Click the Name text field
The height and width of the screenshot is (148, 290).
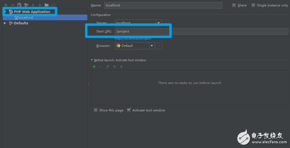click(x=163, y=5)
